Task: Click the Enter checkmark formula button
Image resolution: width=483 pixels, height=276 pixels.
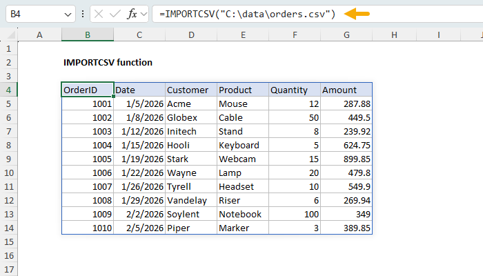Action: pos(115,14)
